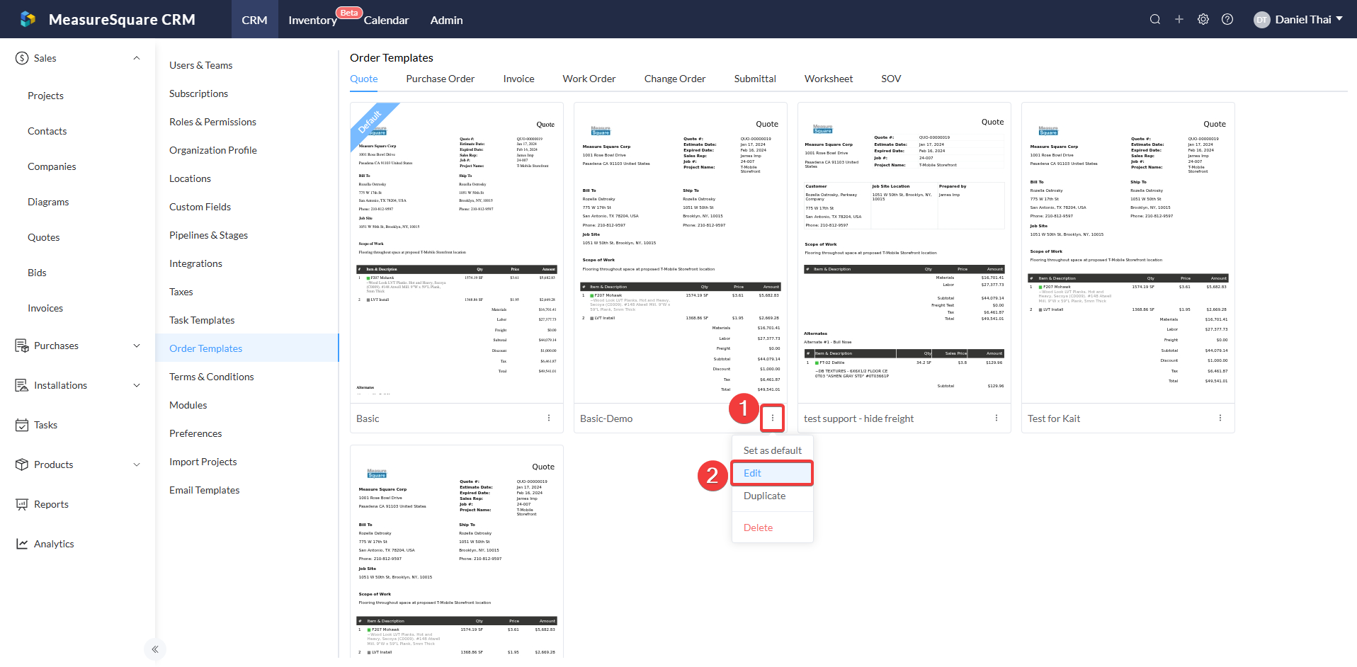This screenshot has height=667, width=1357.
Task: Collapse the sidebar with double-chevron icon
Action: (155, 649)
